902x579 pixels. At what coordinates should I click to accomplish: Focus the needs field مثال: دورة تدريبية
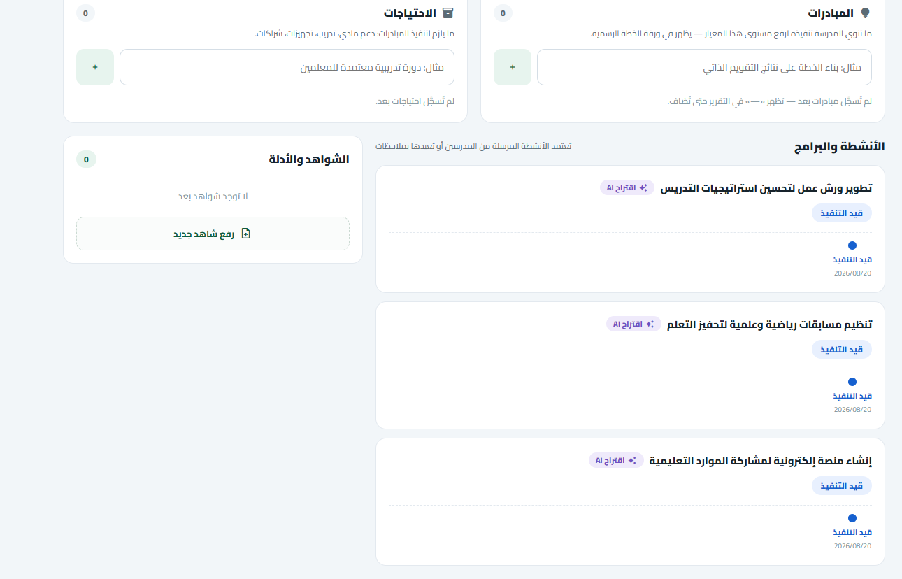click(287, 67)
